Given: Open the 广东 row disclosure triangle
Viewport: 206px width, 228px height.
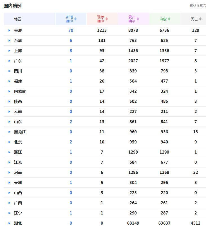Looking at the screenshot, I should (9, 61).
